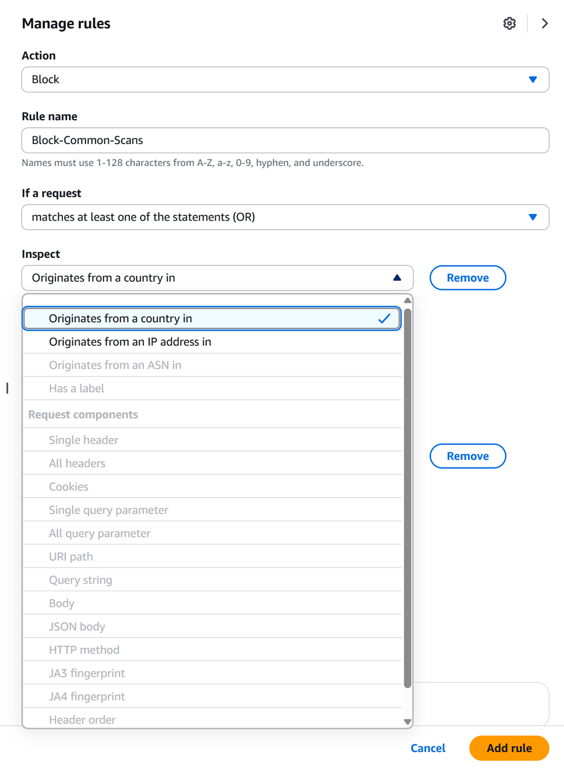Select 'URI path' from the list
The height and width of the screenshot is (774, 564).
click(212, 556)
